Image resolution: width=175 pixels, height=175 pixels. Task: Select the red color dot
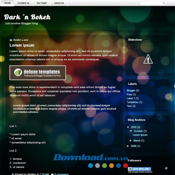point(125,165)
